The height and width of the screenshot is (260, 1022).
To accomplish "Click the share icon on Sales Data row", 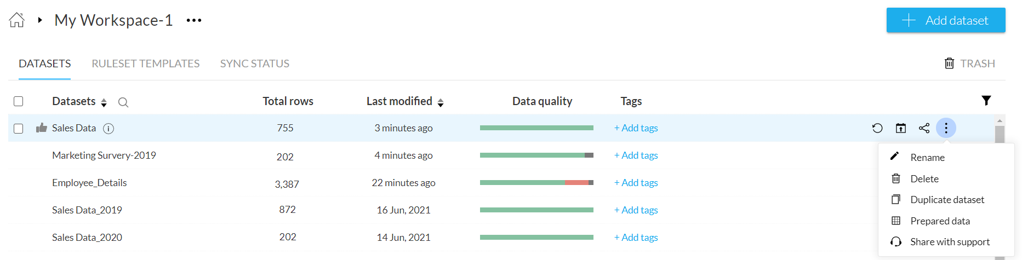I will [x=924, y=128].
